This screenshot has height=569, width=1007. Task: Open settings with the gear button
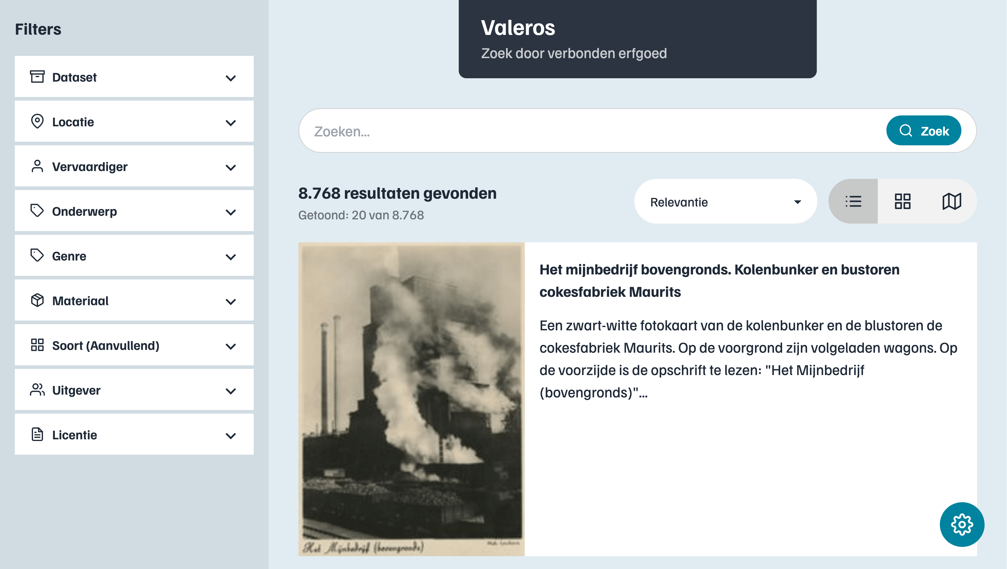(x=962, y=524)
